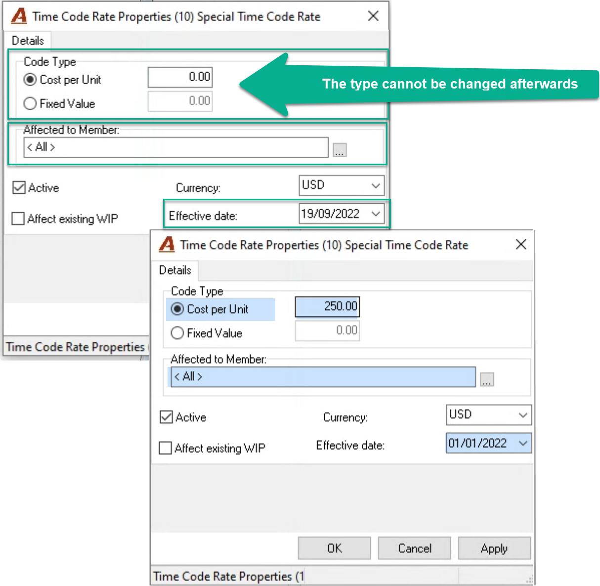The width and height of the screenshot is (600, 586).
Task: Confirm the dialog with OK
Action: [335, 548]
